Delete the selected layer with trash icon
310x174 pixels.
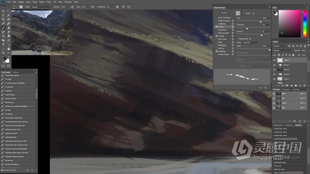coord(304,86)
